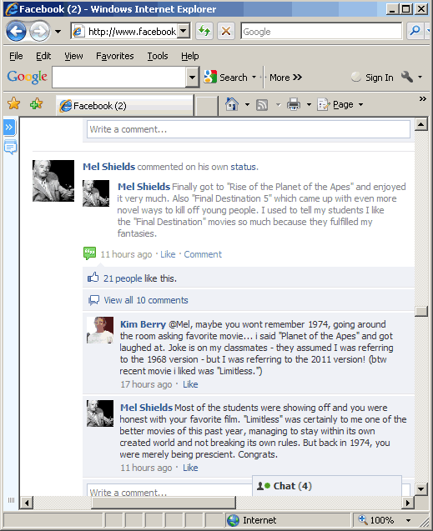Image resolution: width=433 pixels, height=531 pixels.
Task: Open Favorites Center star icon
Action: coord(14,103)
